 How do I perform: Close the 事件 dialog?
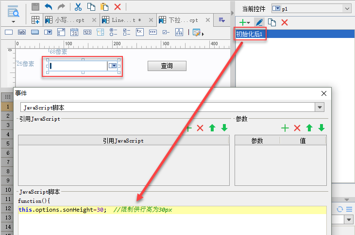tap(324, 93)
